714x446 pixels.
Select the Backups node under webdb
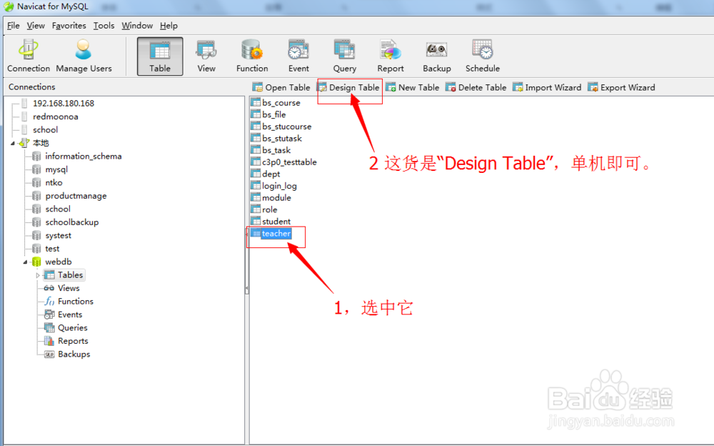tap(74, 355)
